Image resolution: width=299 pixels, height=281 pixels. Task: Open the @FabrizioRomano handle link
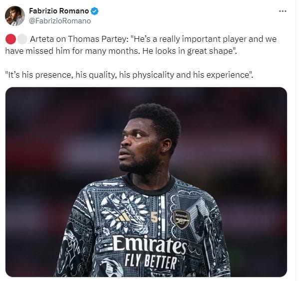(x=60, y=21)
